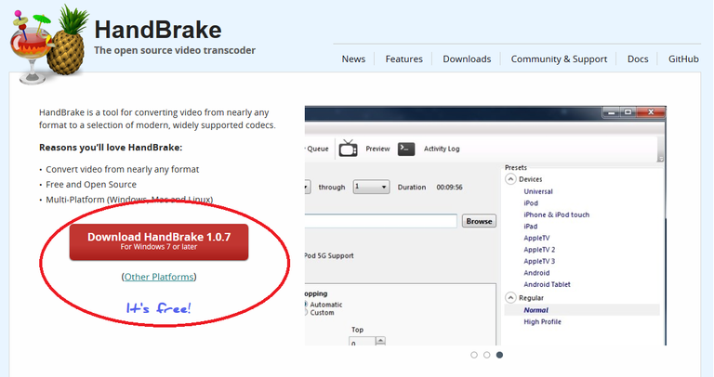This screenshot has height=377, width=714.
Task: Open the News menu item
Action: tap(353, 59)
